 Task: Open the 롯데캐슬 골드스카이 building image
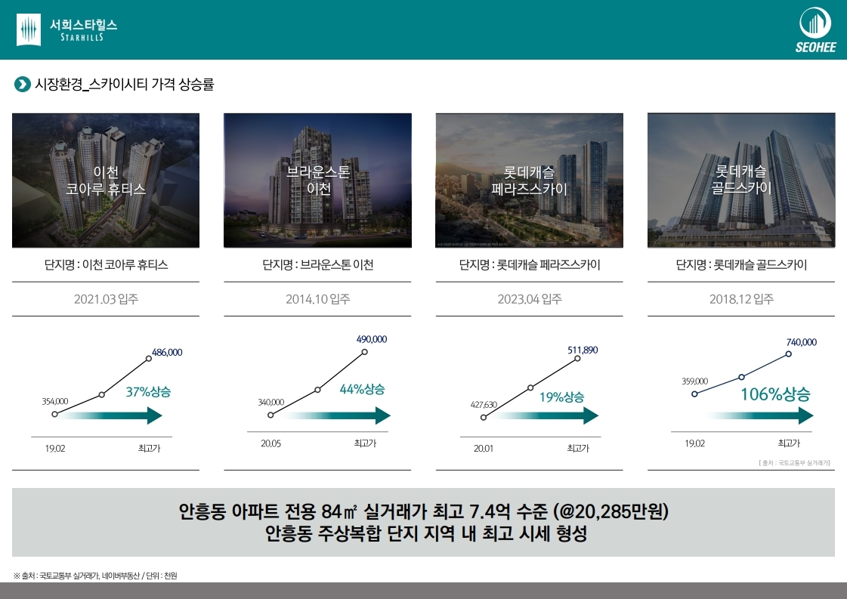741,181
